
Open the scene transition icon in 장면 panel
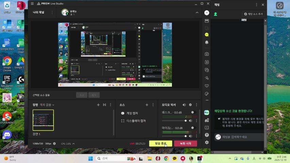(x=104, y=105)
